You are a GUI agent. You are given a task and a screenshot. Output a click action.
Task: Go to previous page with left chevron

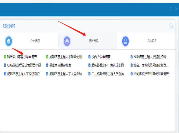tap(170, 9)
